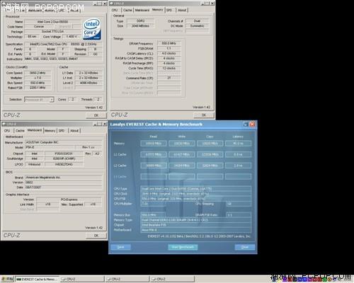The image size is (354, 283).
Task: Click OK in the Mainboard CPU-Z window
Action: (96, 236)
